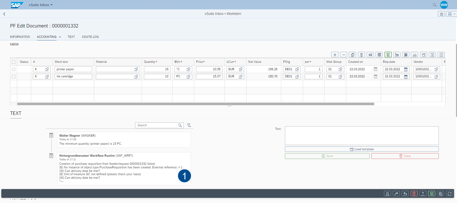Click the refresh icon in footer bar

pyautogui.click(x=450, y=193)
